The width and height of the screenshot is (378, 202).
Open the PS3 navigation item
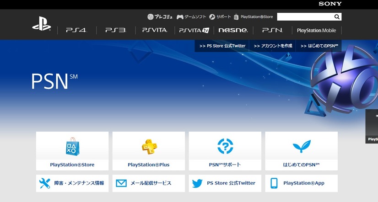pyautogui.click(x=116, y=30)
